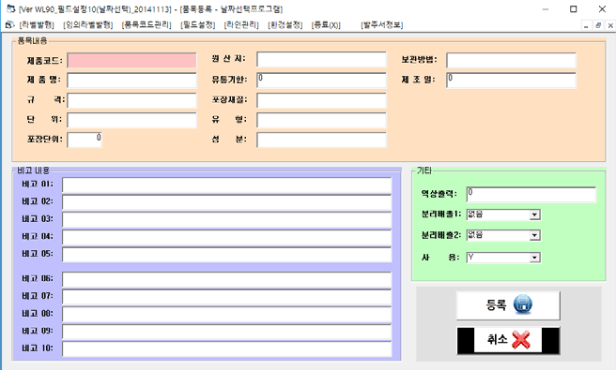The image size is (616, 370).
Task: Click into the 비고 08 field
Action: coord(227,315)
